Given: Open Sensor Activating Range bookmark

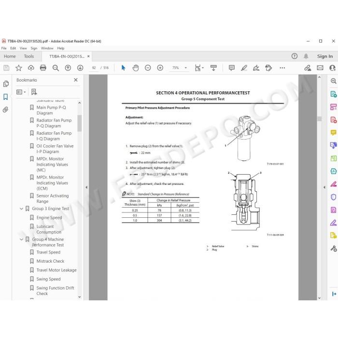Looking at the screenshot, I should (53, 198).
